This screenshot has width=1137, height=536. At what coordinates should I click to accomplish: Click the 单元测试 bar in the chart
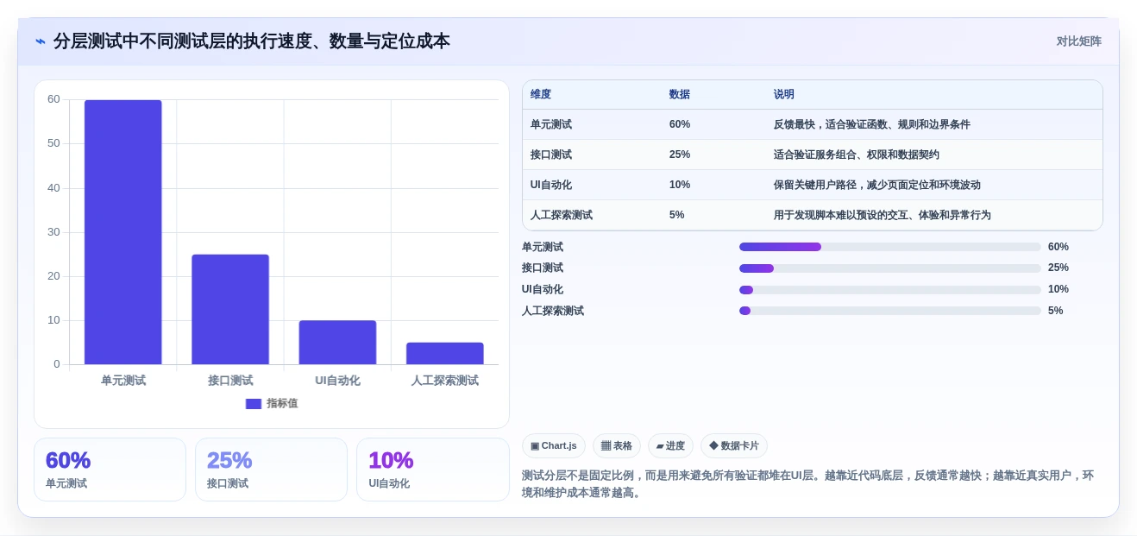tap(122, 232)
